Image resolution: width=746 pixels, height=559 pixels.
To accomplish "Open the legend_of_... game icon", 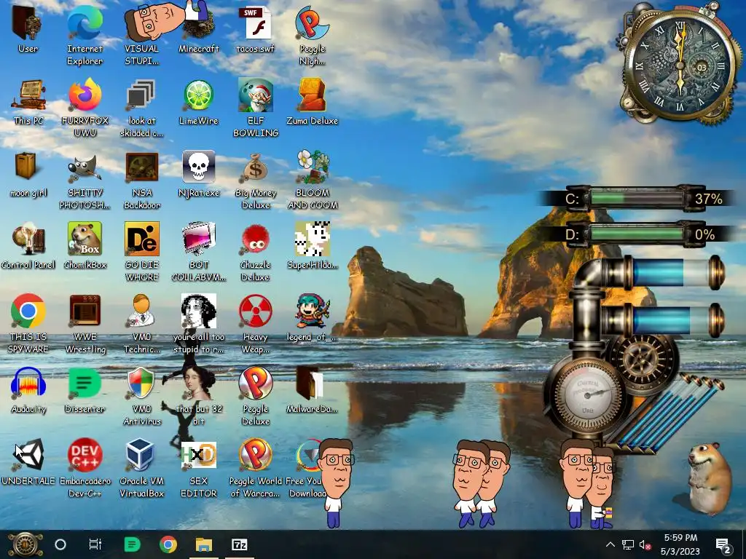I will [312, 317].
